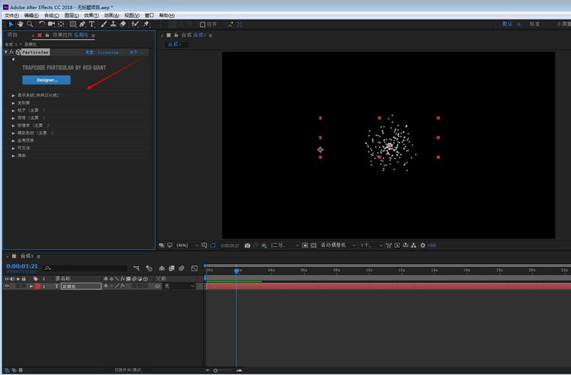Viewport: 571px width, 375px height.
Task: Expand the 发射器 property group
Action: (x=13, y=103)
